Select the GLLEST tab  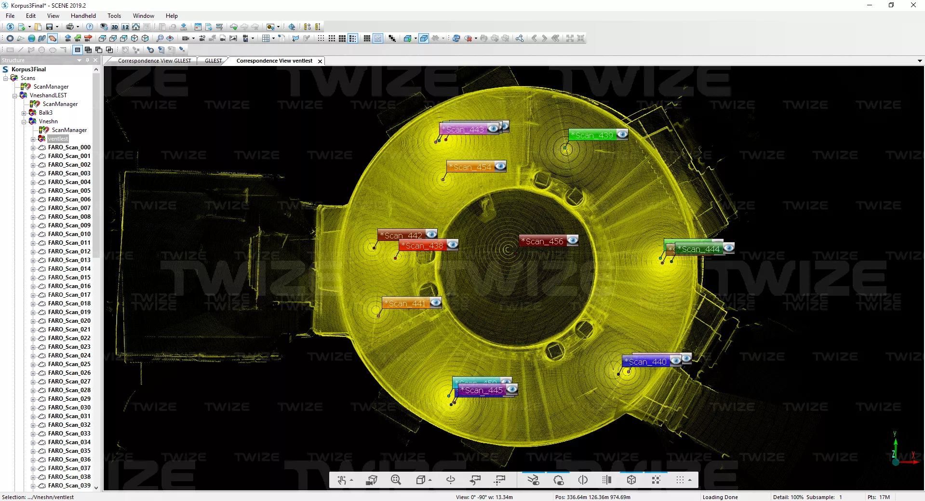(213, 61)
